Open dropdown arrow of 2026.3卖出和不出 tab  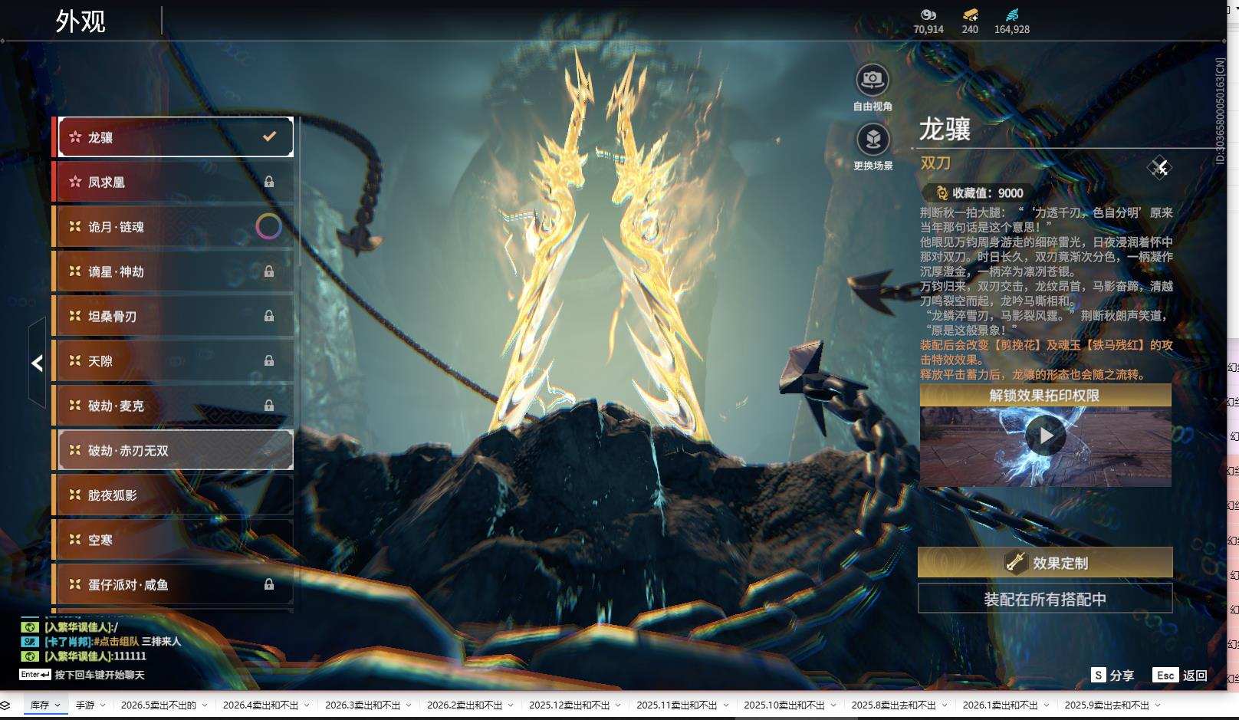(409, 705)
